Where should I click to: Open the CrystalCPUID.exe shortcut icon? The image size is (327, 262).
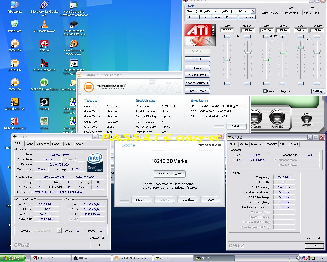click(x=74, y=28)
